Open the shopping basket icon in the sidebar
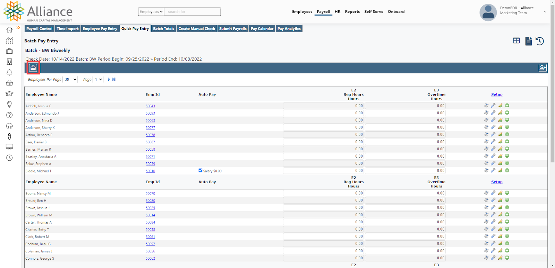This screenshot has width=555, height=268. (x=9, y=83)
